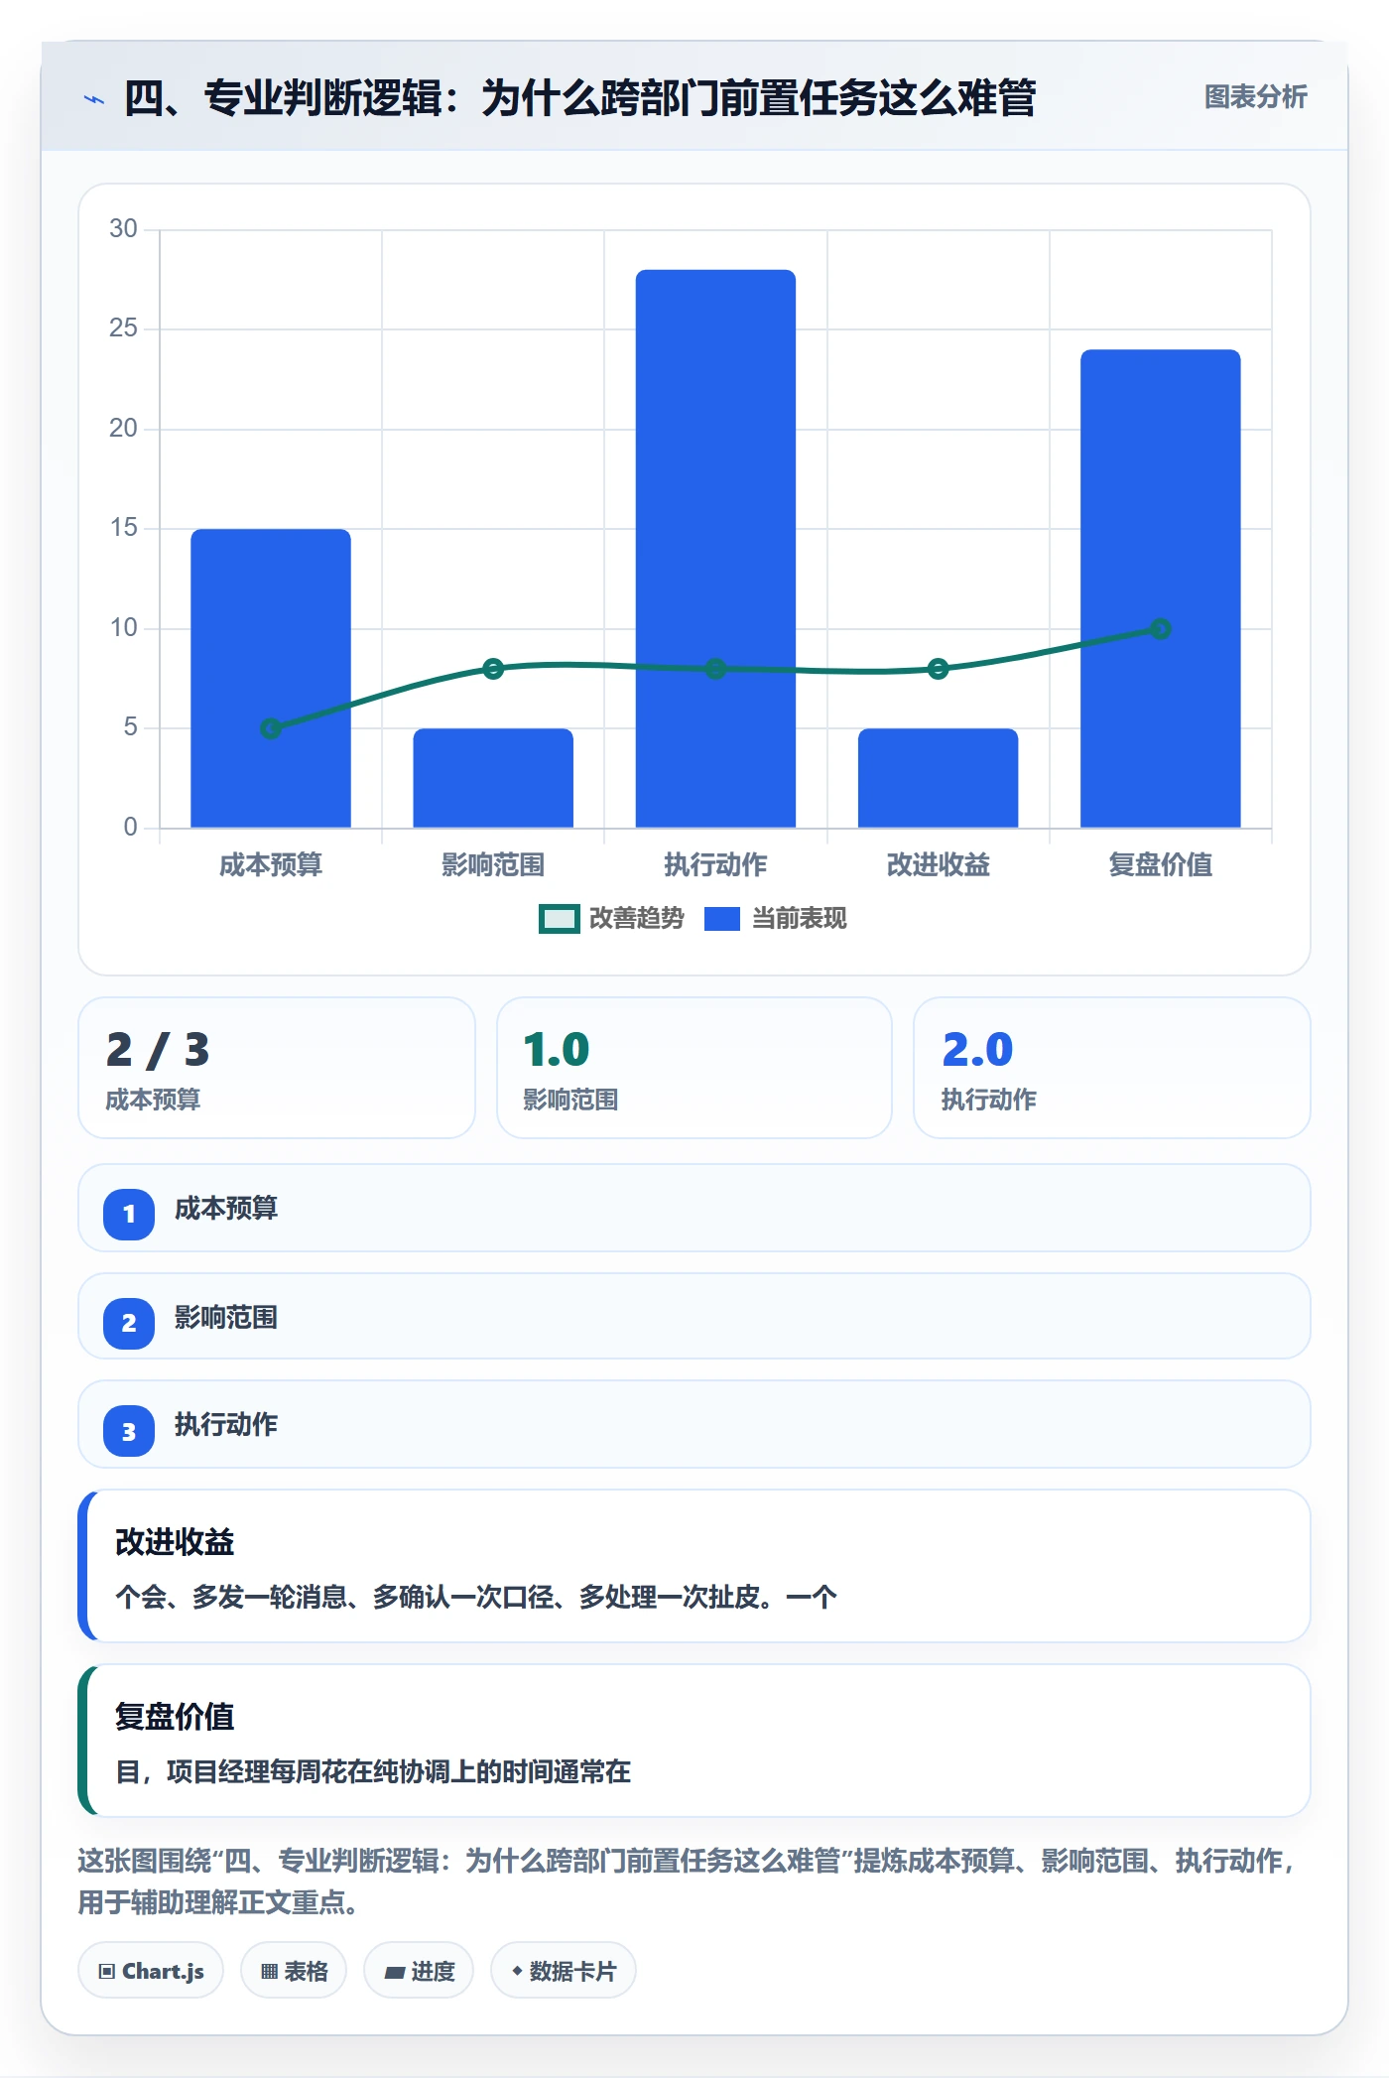Click the 表格 tag chip

click(294, 1971)
